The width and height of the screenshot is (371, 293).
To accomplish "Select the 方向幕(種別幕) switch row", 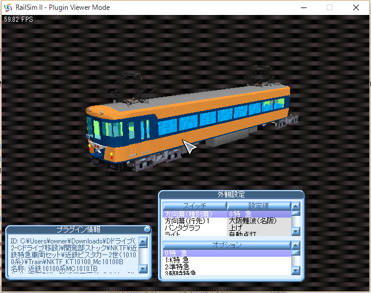I will click(x=195, y=214).
